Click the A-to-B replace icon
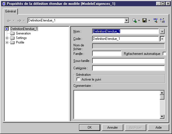 (162, 21)
